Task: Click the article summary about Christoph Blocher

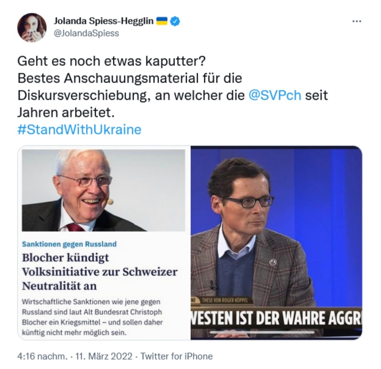Action: [x=92, y=317]
